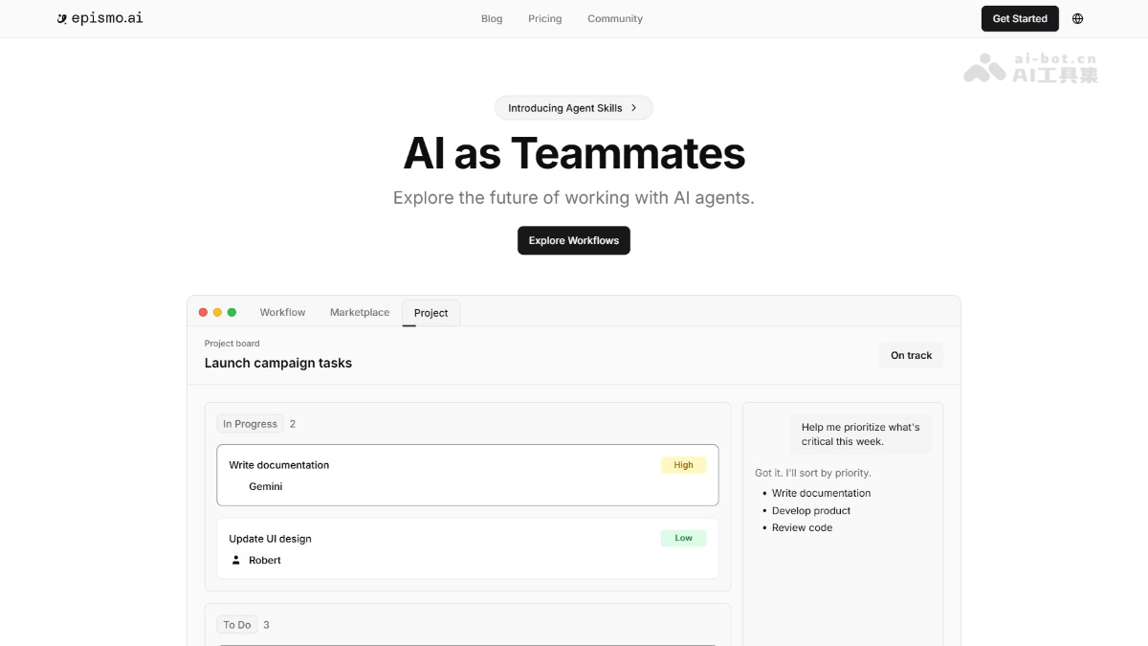Expand the In Progress section label

tap(250, 424)
